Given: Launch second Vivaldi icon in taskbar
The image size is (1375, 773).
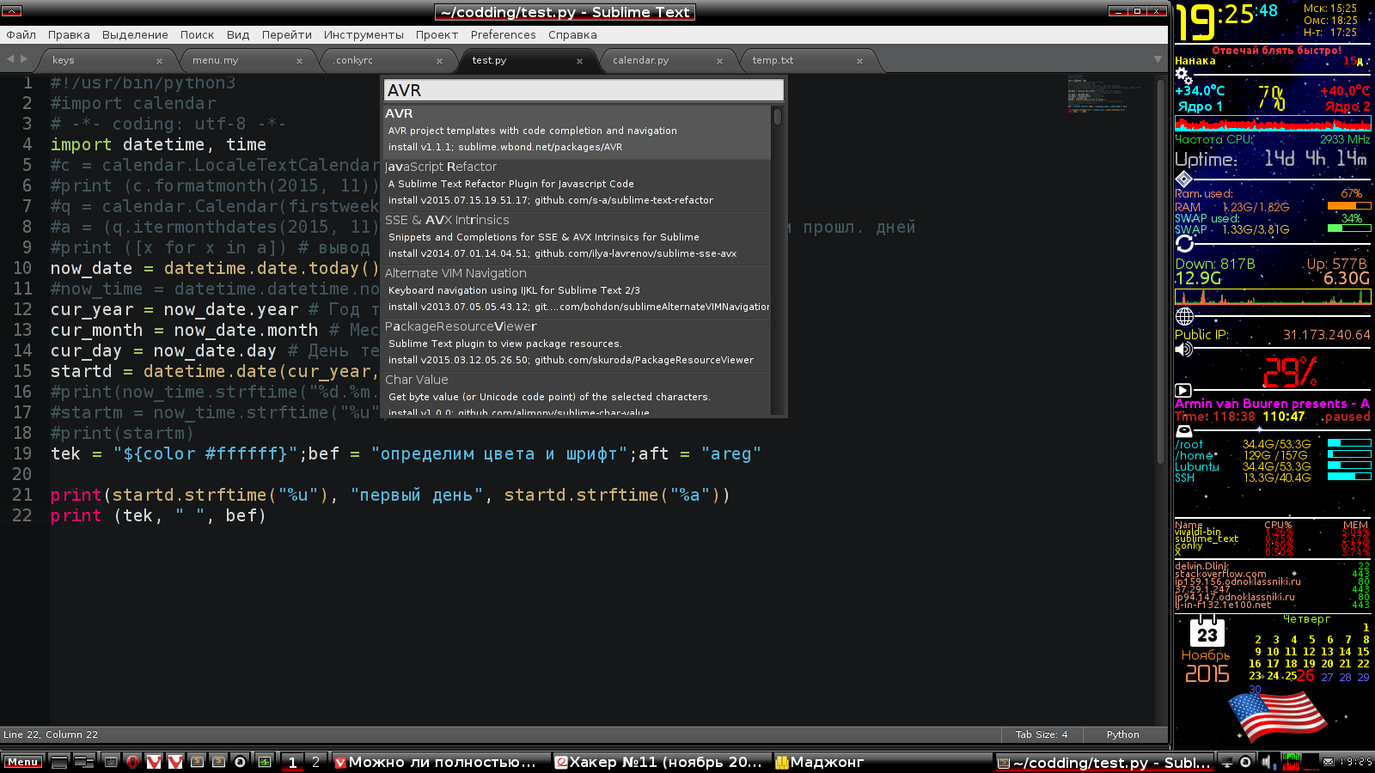Looking at the screenshot, I should coord(175,761).
